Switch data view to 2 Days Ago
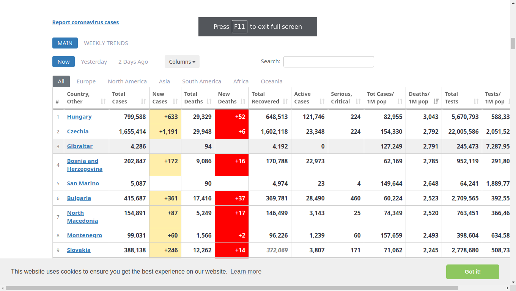This screenshot has height=291, width=516. click(x=133, y=62)
